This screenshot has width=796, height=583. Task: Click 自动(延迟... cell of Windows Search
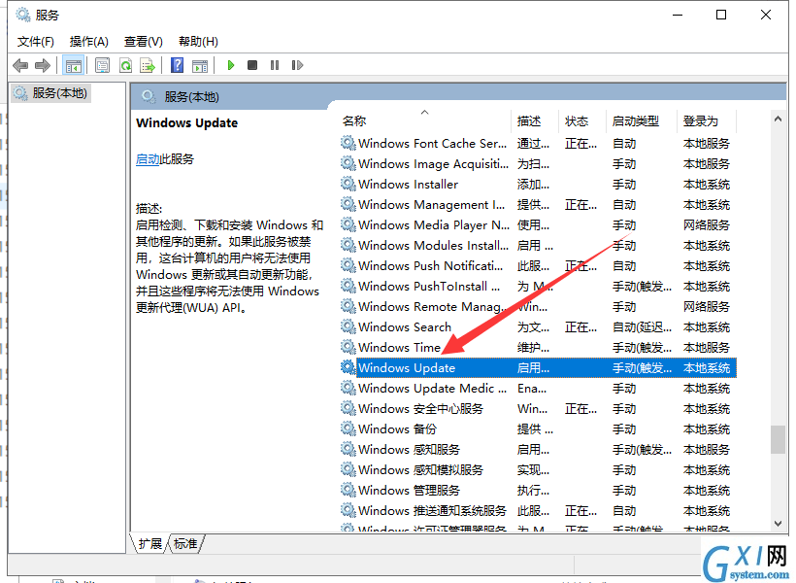coord(643,326)
